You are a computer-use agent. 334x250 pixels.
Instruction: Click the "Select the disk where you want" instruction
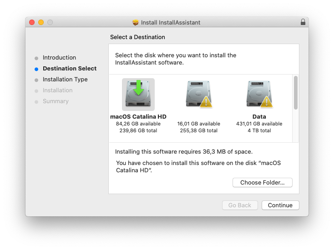point(176,59)
